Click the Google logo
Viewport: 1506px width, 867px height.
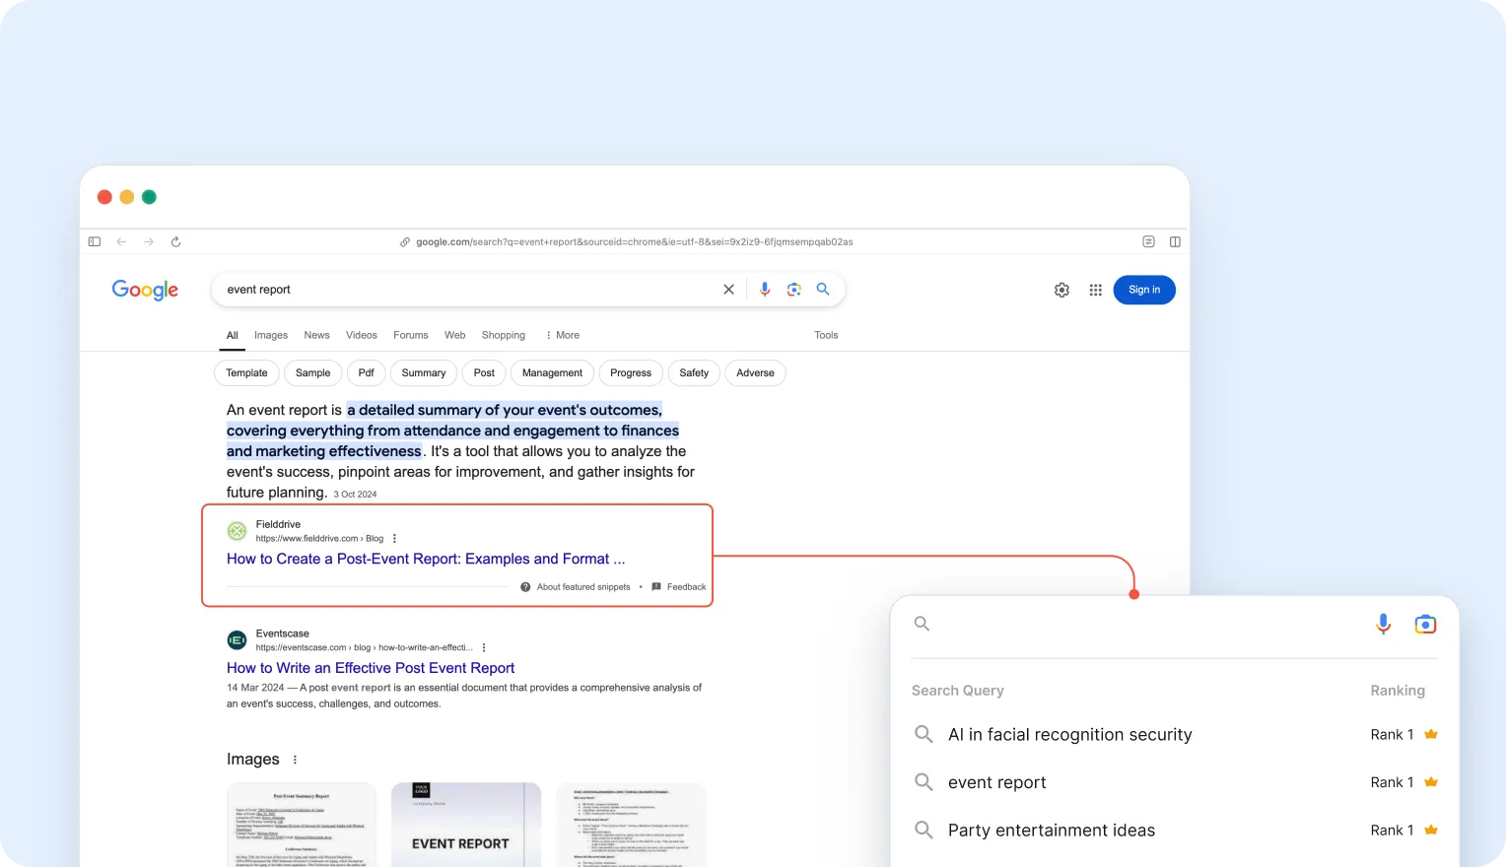click(145, 290)
